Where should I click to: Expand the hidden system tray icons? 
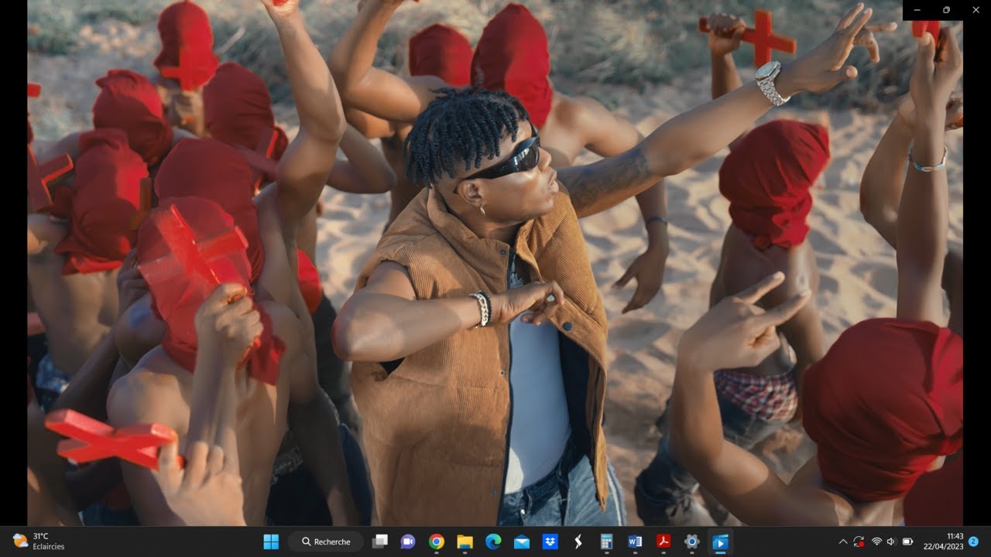843,542
